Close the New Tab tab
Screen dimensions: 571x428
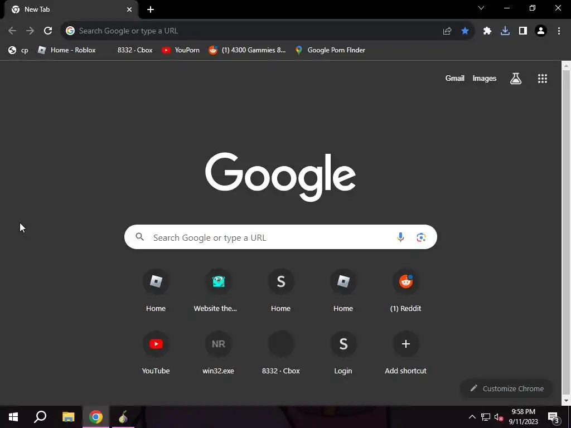pos(129,9)
